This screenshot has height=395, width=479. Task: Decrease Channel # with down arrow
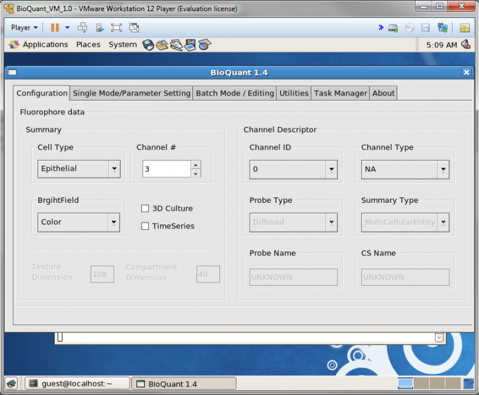click(x=196, y=173)
